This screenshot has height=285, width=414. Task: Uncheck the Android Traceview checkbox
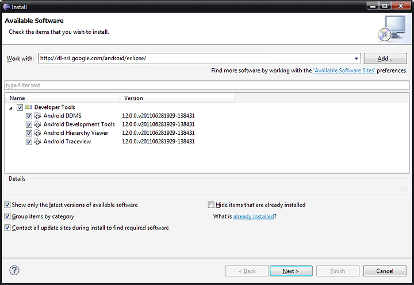coord(29,142)
